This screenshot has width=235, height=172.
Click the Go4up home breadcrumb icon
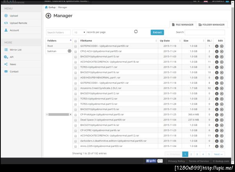point(46,7)
